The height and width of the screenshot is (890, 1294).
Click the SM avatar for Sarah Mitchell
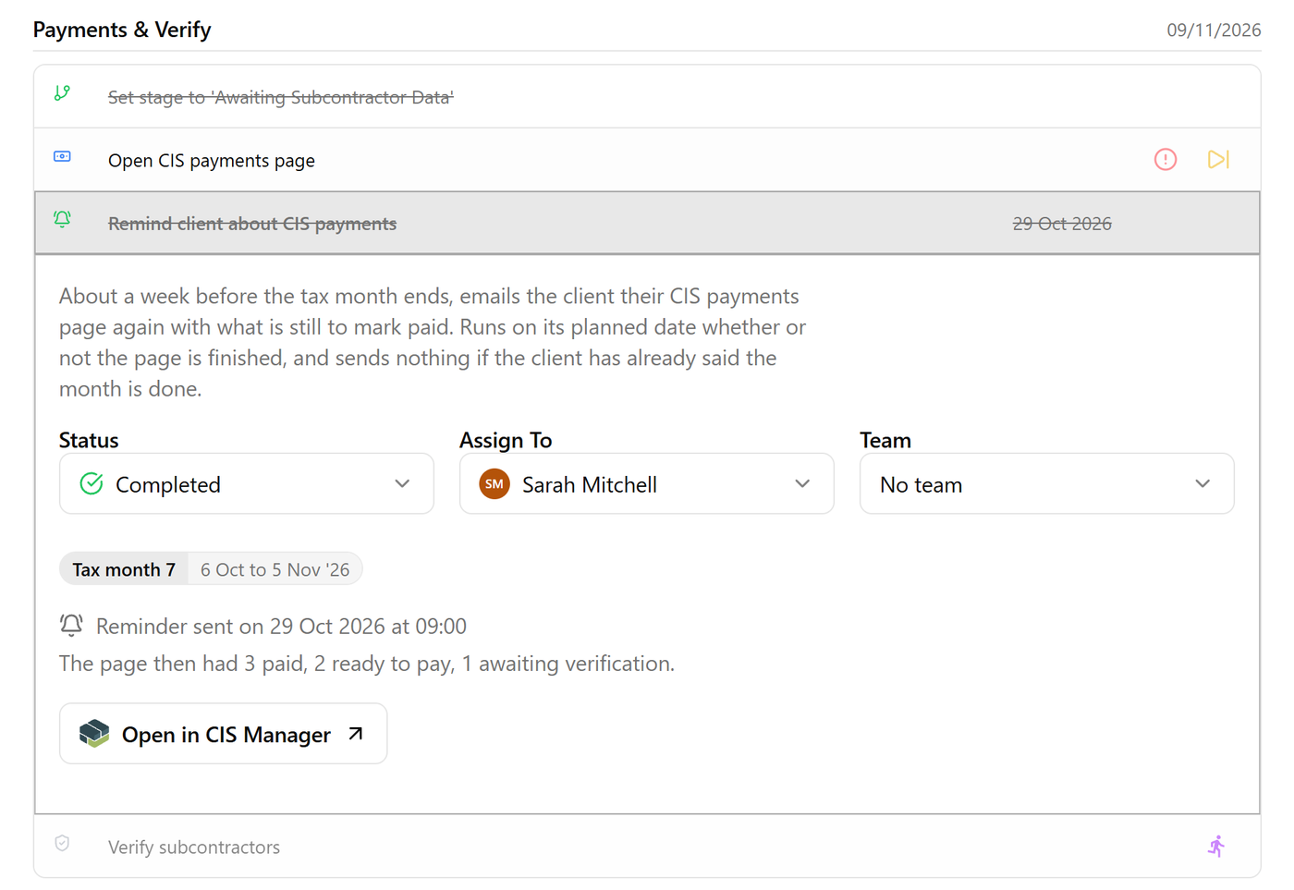[x=494, y=483]
